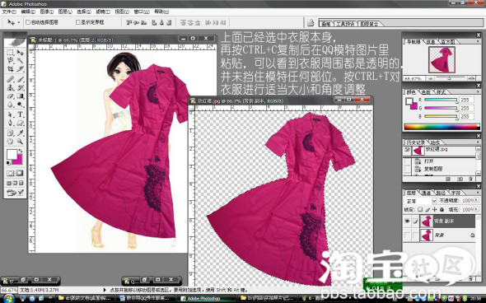Open the tool preset picker arrow
486x303 pixels.
pyautogui.click(x=19, y=22)
